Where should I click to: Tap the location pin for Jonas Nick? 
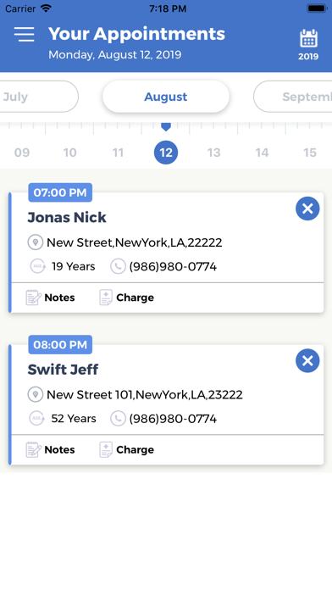coord(36,242)
